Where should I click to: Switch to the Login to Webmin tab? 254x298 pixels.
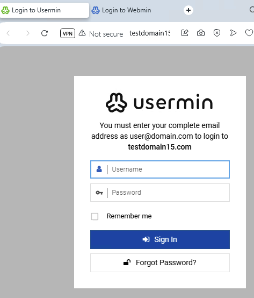[121, 10]
